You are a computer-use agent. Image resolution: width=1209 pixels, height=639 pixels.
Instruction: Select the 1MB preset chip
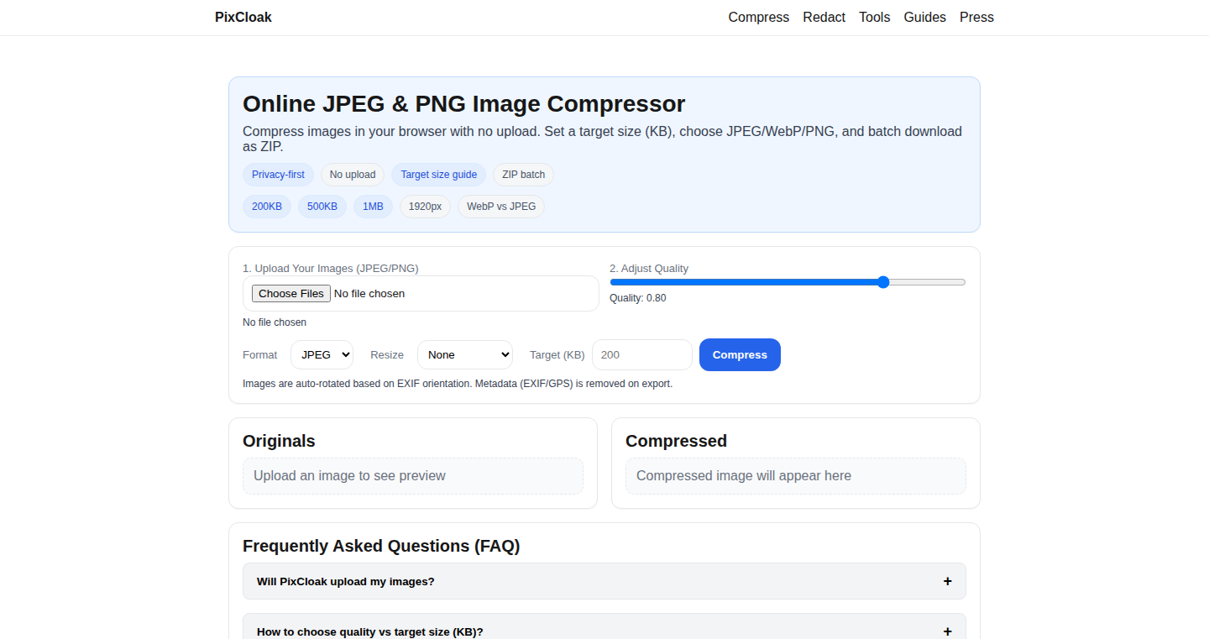[x=373, y=207]
